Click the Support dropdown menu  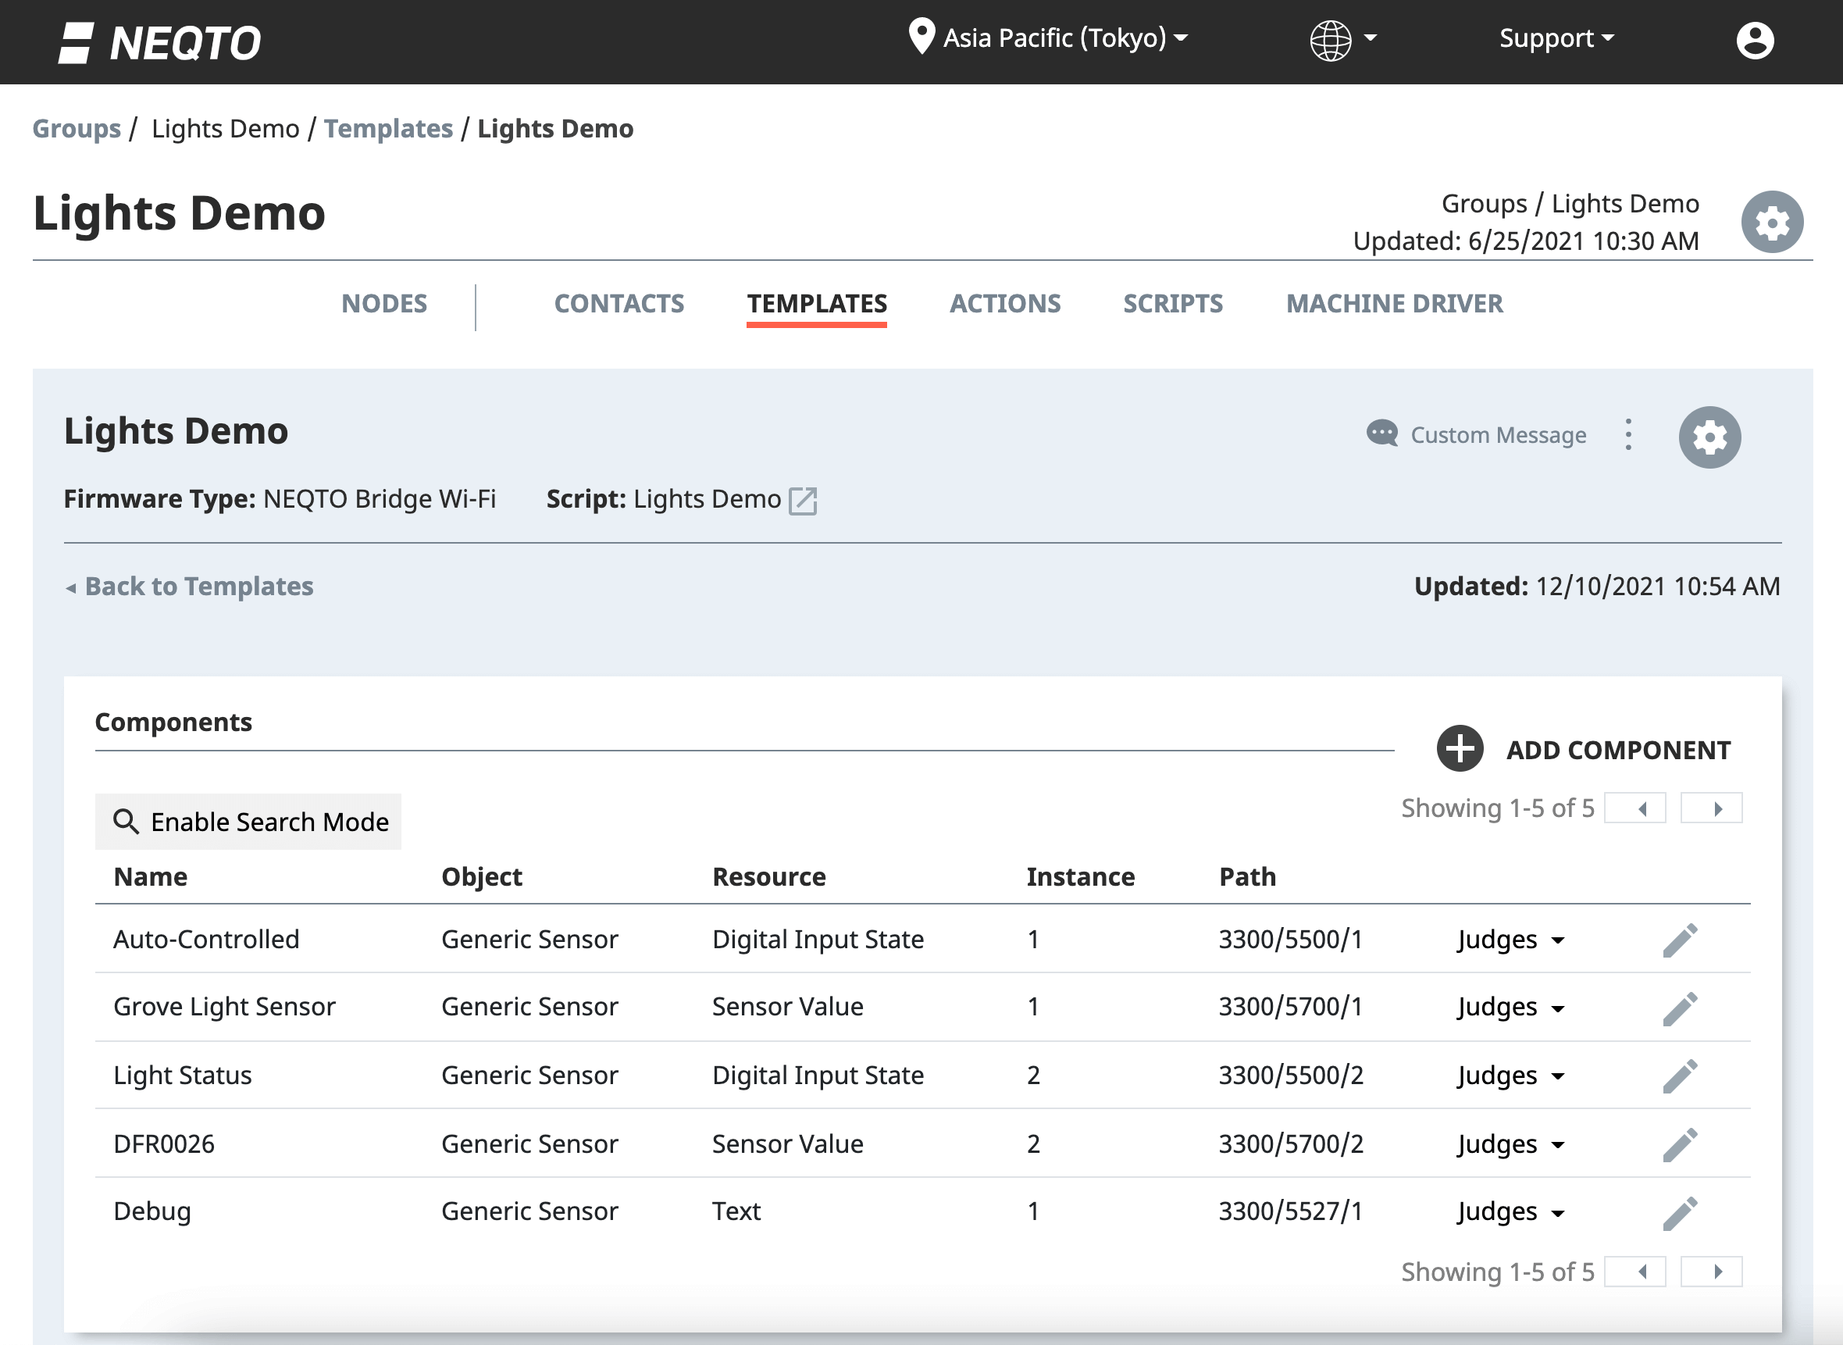pyautogui.click(x=1560, y=38)
